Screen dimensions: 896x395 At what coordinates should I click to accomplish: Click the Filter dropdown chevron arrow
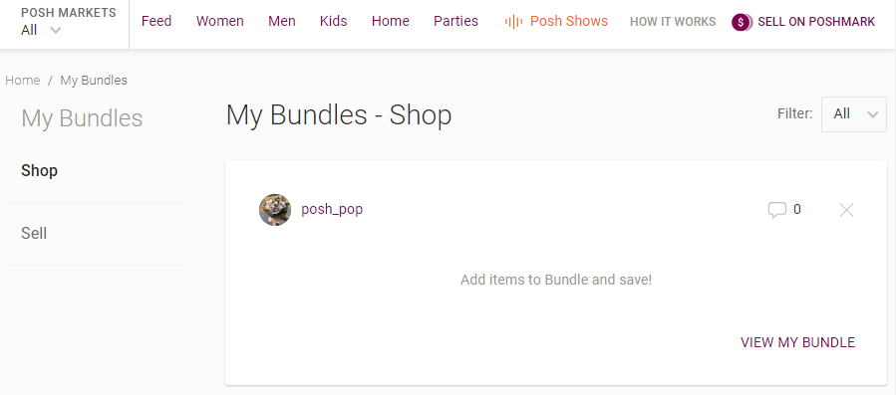tap(872, 114)
